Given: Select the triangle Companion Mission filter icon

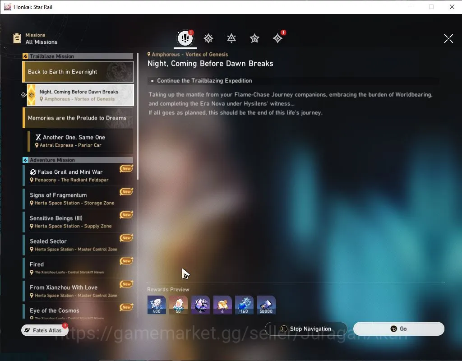Looking at the screenshot, I should [x=231, y=38].
